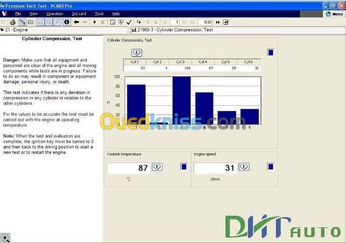
Task: Click the Menu button at top right
Action: click(334, 14)
